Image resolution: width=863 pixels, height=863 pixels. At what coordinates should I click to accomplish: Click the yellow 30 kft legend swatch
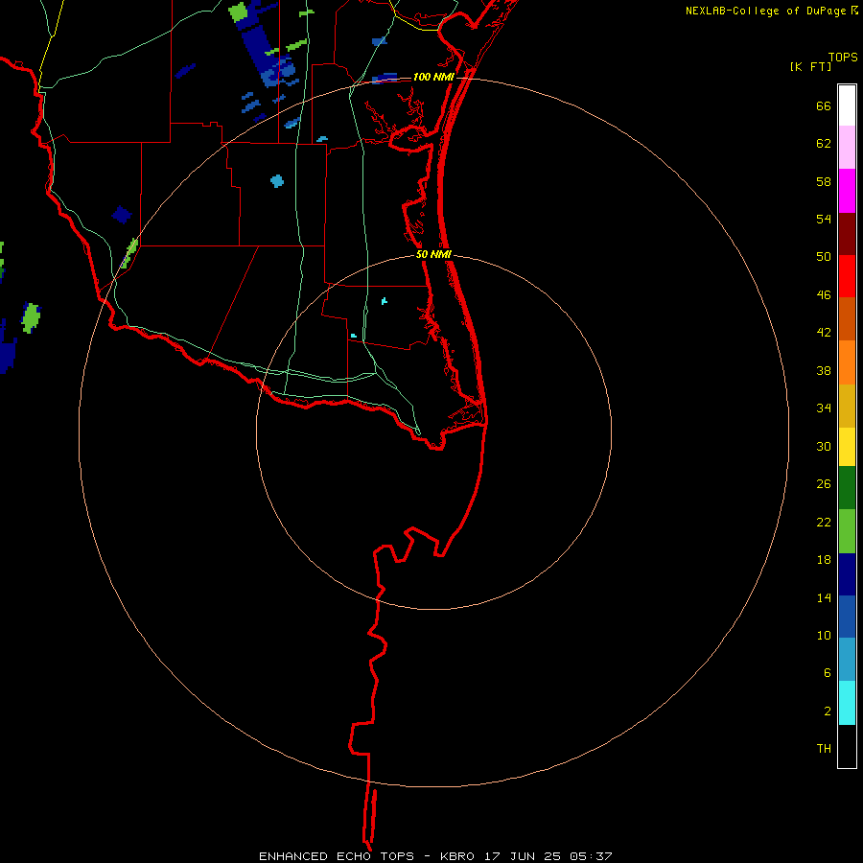coord(847,447)
